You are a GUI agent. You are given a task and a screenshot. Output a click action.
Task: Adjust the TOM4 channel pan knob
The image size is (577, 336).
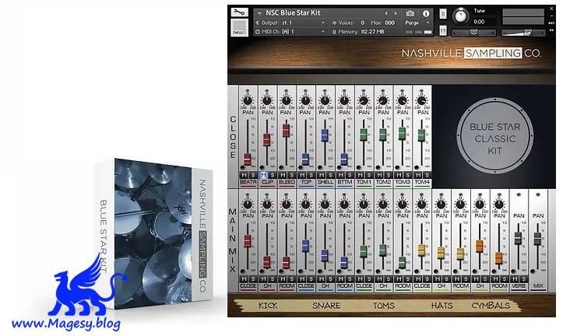[422, 100]
